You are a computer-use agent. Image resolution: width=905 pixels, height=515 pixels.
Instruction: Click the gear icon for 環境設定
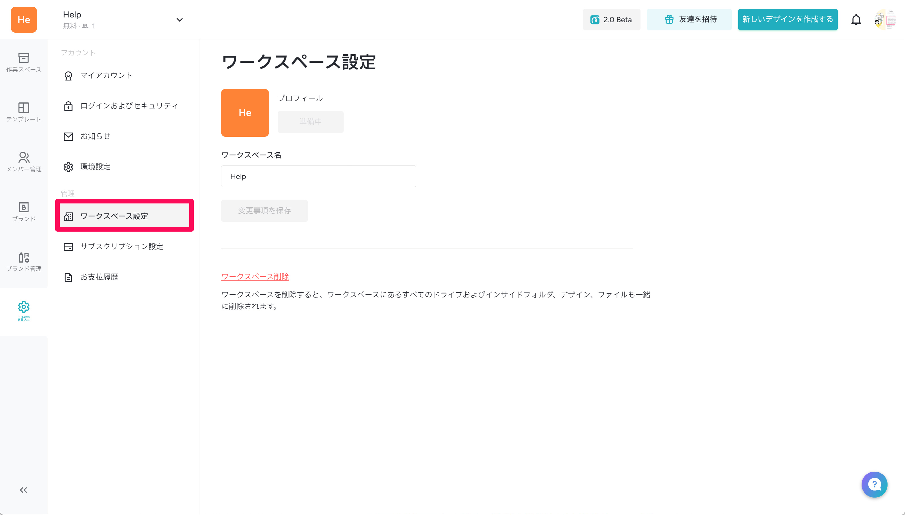[68, 167]
